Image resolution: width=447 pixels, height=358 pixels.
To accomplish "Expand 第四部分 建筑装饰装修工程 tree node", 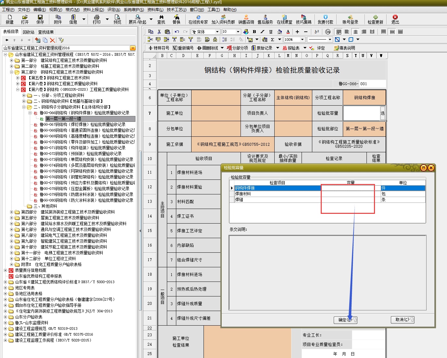I will (12, 212).
